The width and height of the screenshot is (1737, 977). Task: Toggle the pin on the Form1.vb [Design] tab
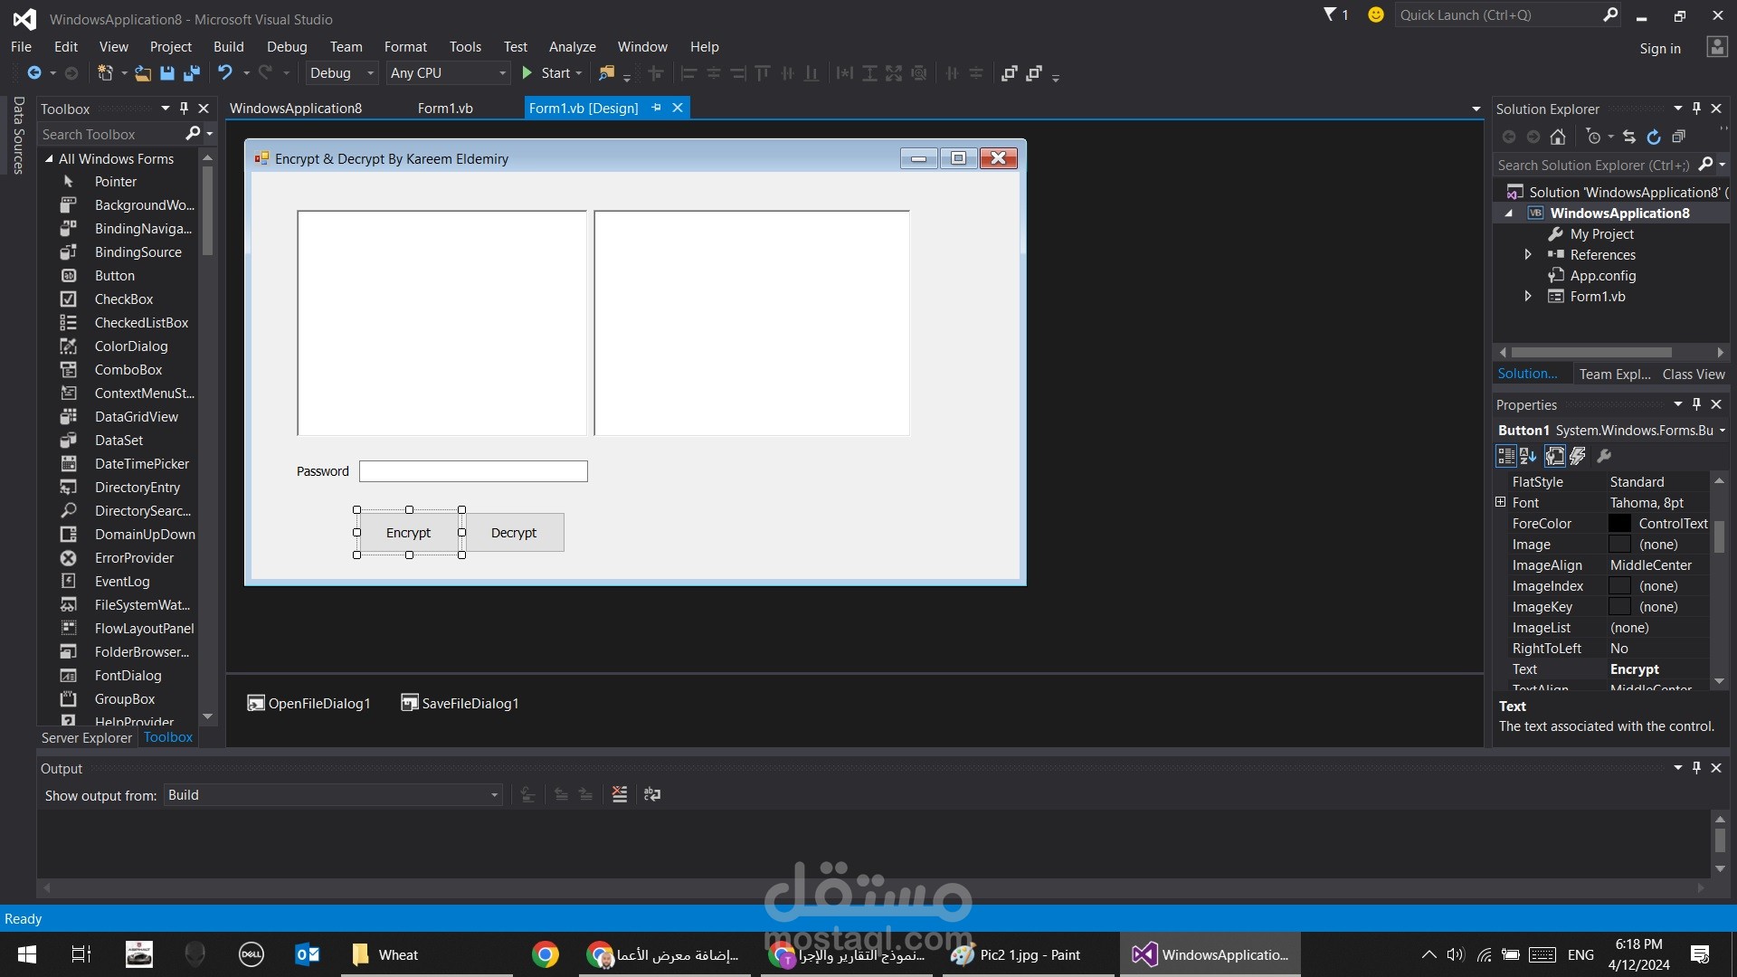coord(656,108)
